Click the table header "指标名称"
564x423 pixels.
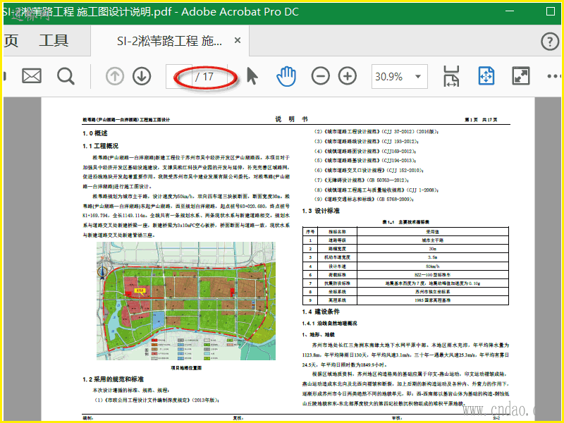tap(337, 232)
